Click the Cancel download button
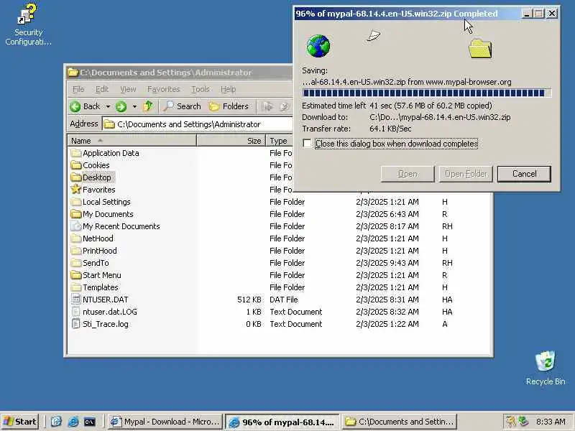575x431 pixels. pyautogui.click(x=524, y=174)
